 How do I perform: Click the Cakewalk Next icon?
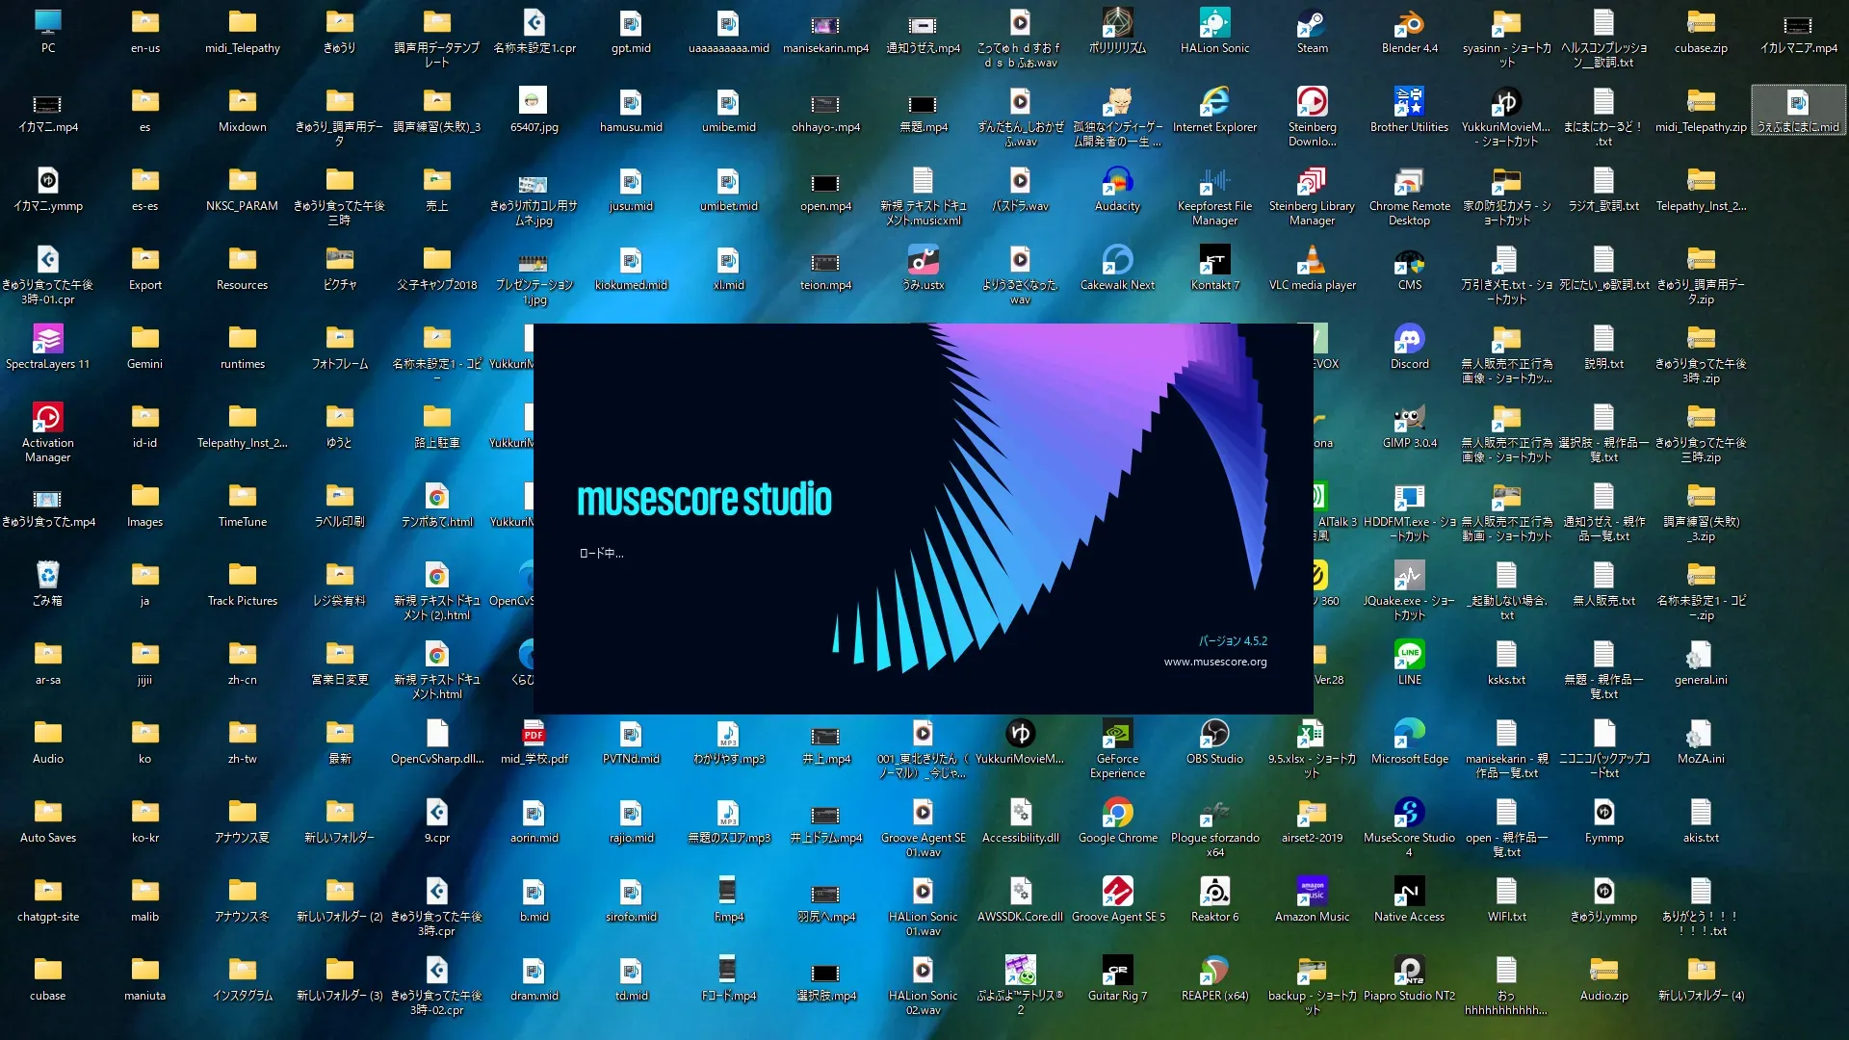(x=1117, y=261)
